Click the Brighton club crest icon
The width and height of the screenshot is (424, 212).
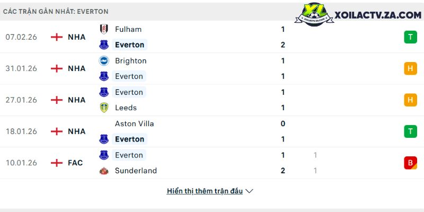tap(104, 60)
